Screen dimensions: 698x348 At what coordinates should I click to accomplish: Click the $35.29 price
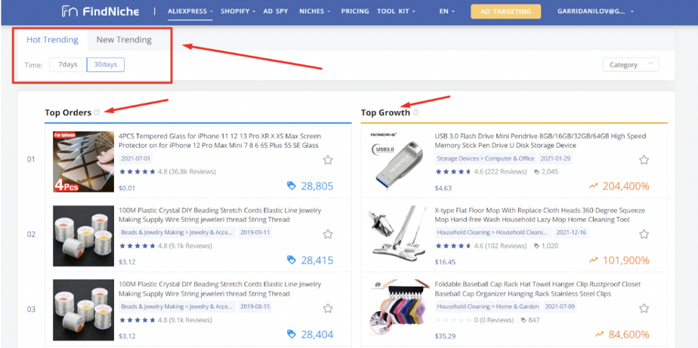pyautogui.click(x=445, y=336)
